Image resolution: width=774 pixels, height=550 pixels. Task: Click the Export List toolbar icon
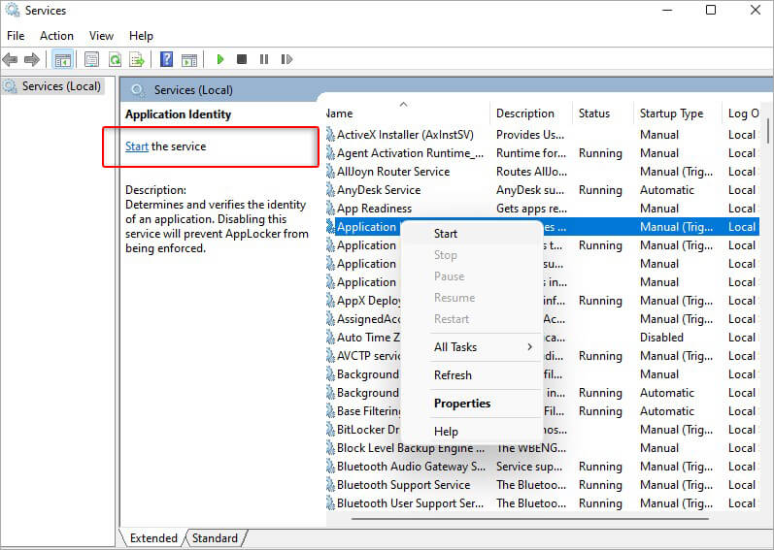pos(137,59)
